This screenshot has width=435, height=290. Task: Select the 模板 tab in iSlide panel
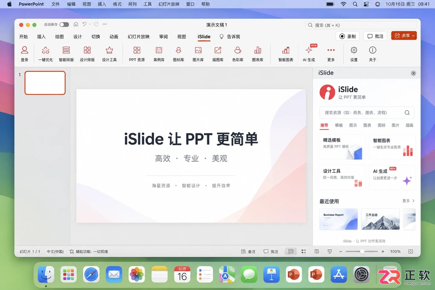(339, 125)
